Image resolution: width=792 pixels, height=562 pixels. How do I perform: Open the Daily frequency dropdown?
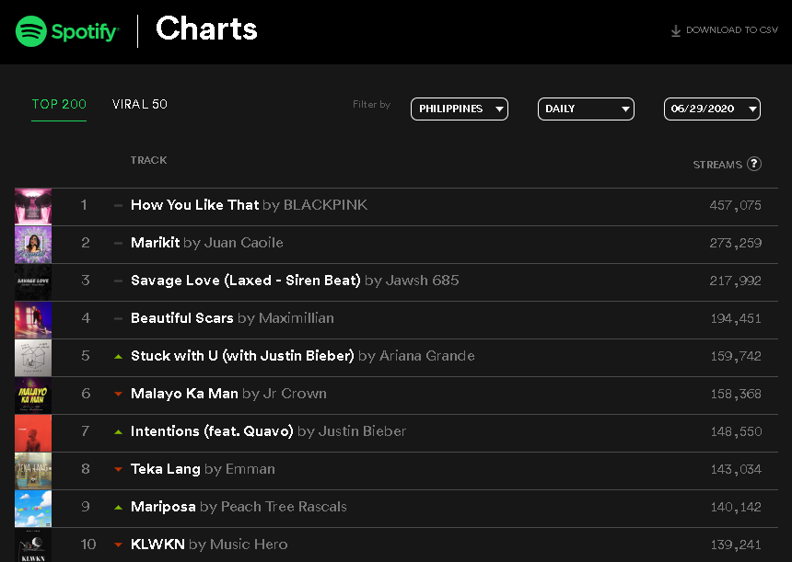(x=586, y=109)
